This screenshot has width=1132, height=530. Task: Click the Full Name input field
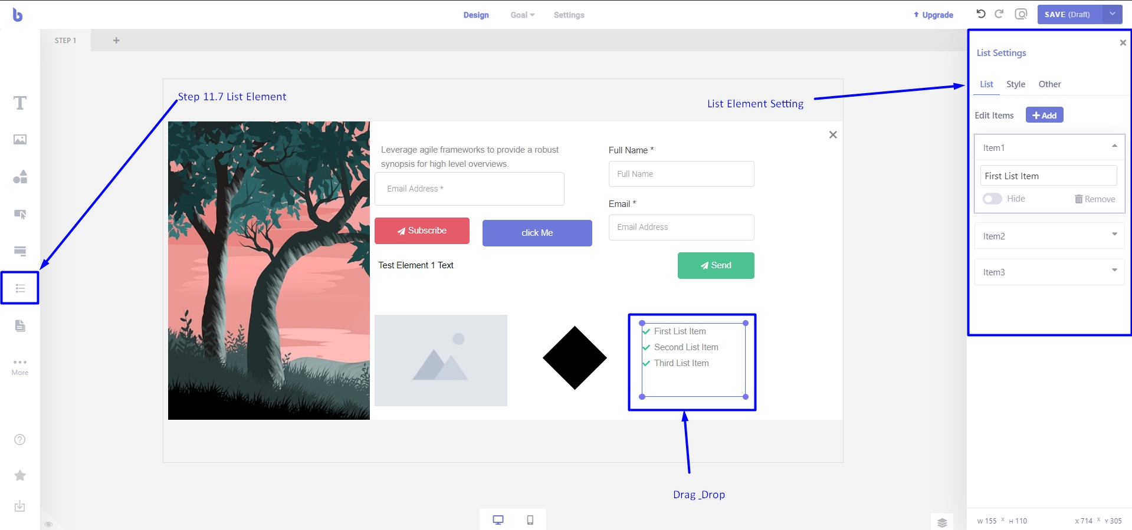681,174
